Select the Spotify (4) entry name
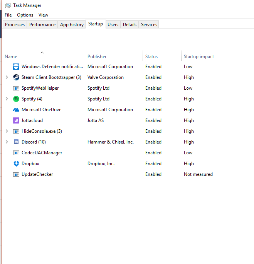Screen dimensions: 254x264 click(32, 99)
